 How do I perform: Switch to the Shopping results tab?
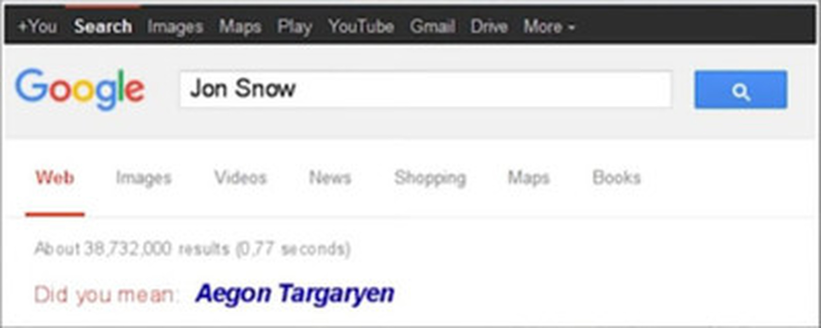430,178
